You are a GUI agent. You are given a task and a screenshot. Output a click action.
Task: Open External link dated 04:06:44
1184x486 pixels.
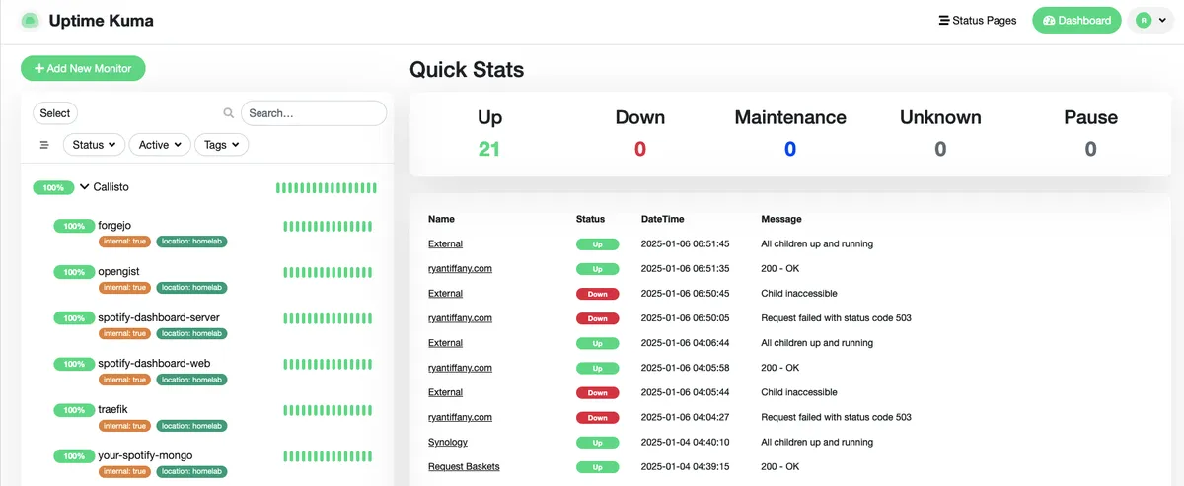tap(445, 343)
